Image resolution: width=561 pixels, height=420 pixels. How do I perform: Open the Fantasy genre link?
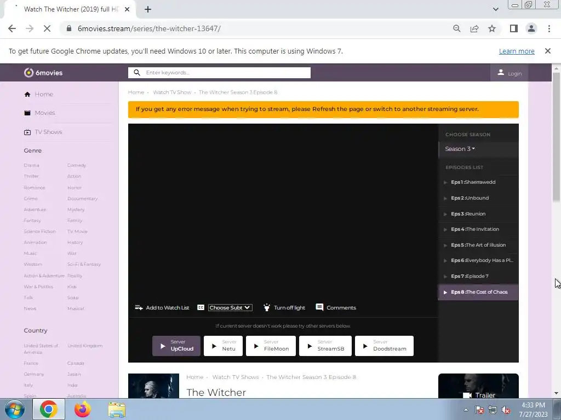[32, 220]
